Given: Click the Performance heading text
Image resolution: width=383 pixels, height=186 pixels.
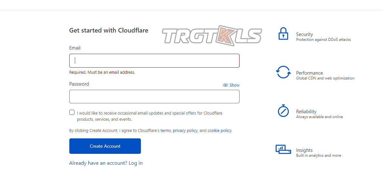Looking at the screenshot, I should click(x=309, y=73).
